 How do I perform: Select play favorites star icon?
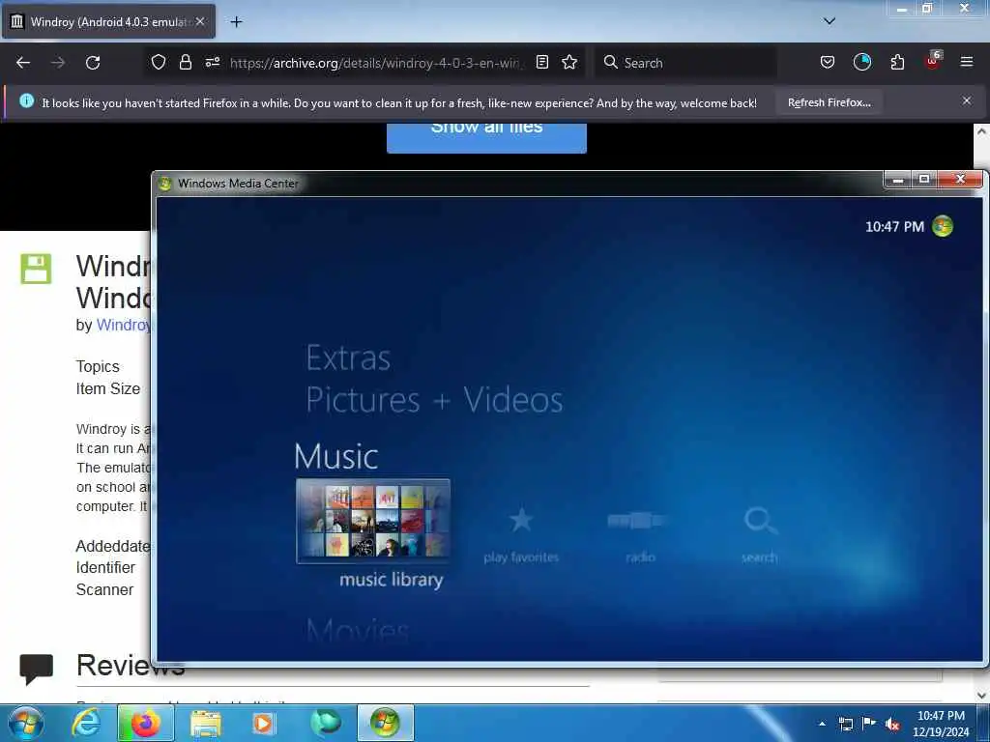point(521,520)
